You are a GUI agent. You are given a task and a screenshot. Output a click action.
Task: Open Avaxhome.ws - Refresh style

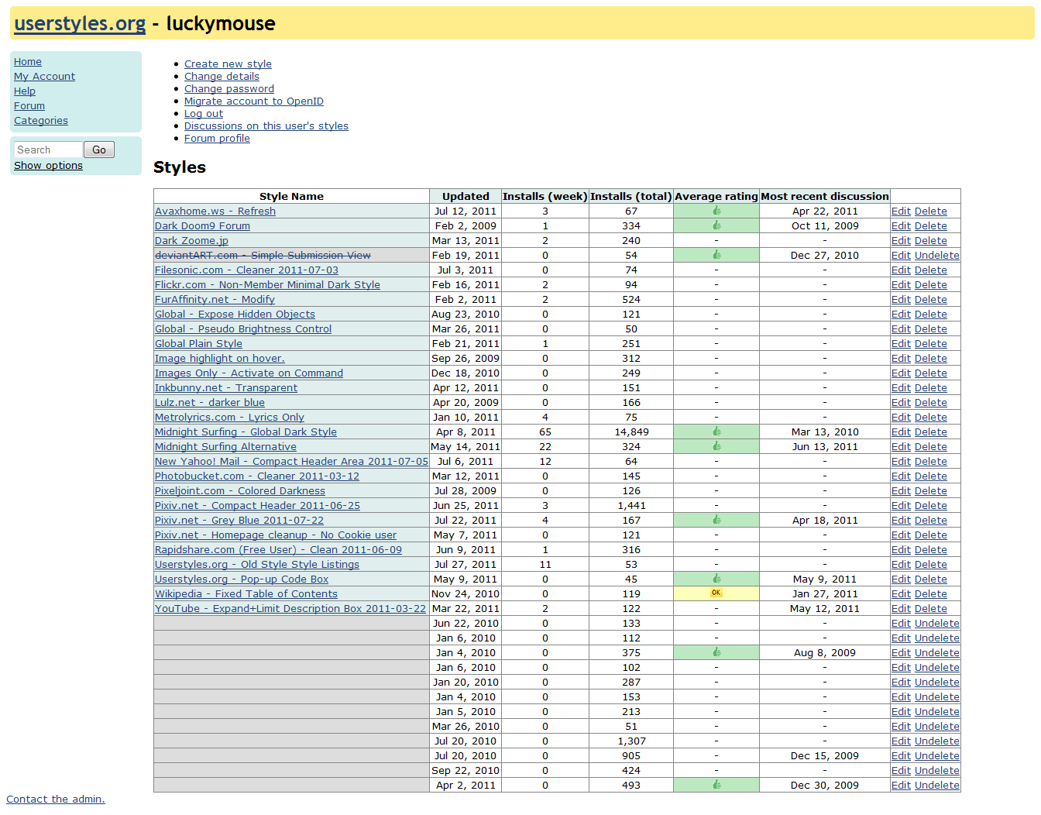pos(215,211)
